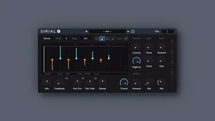Toggle the small switch above Pan Dry

tap(83, 78)
